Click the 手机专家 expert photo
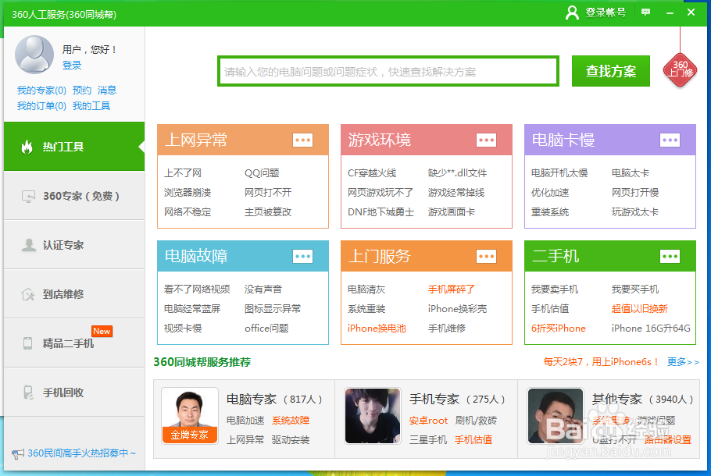This screenshot has height=476, width=711. (x=372, y=416)
